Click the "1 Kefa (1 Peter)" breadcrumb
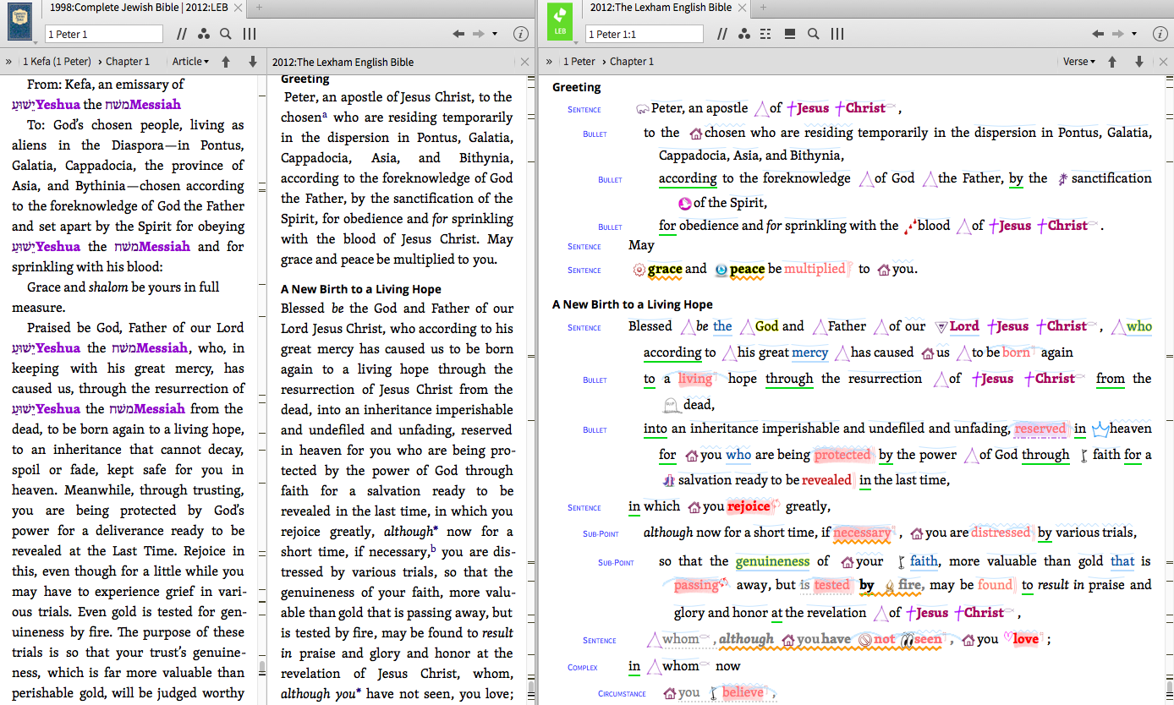 [x=57, y=62]
